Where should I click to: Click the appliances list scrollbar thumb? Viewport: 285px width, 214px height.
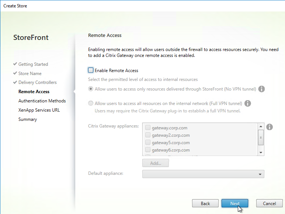coord(261,137)
